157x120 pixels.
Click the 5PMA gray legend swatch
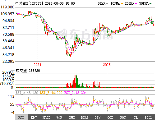[x=107, y=3]
